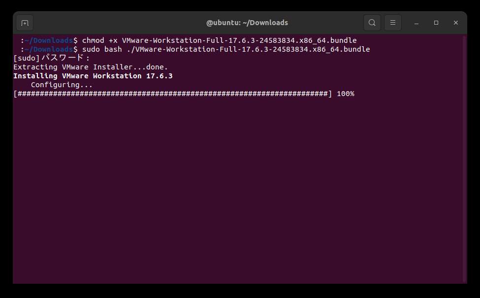Click the Extracting VMware Installer line

[x=91, y=67]
